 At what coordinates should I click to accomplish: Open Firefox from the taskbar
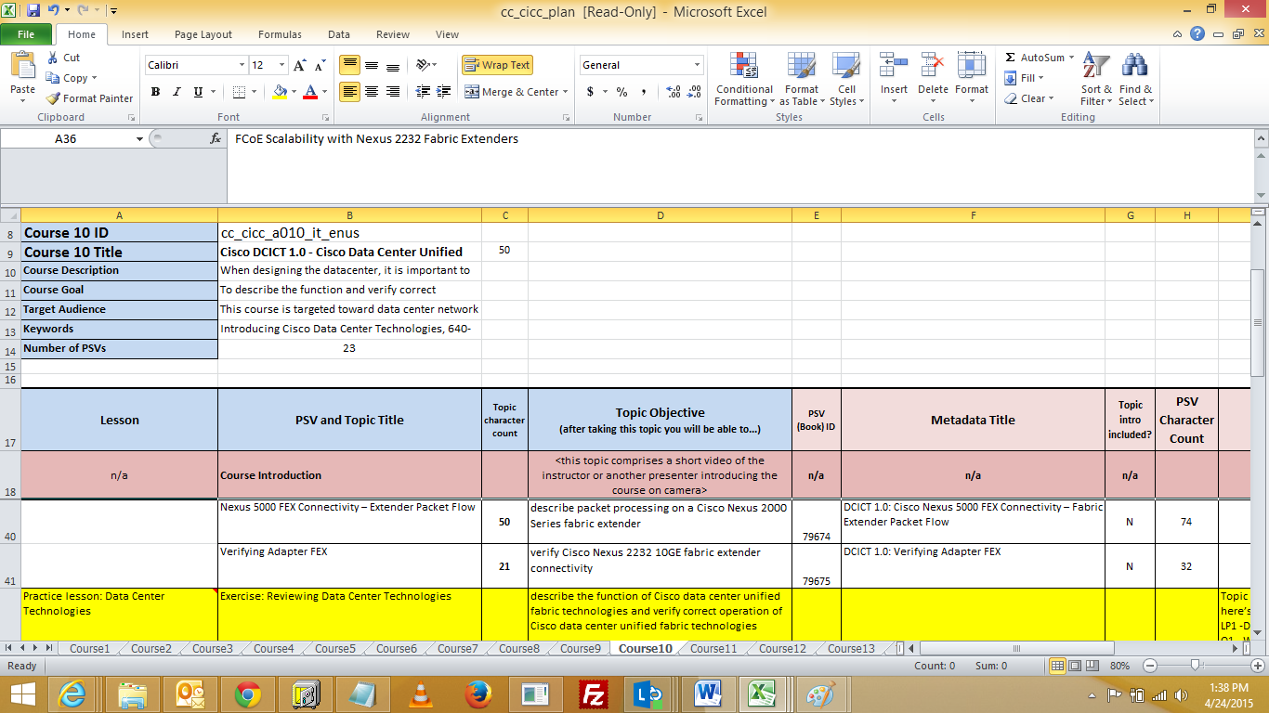coord(479,694)
